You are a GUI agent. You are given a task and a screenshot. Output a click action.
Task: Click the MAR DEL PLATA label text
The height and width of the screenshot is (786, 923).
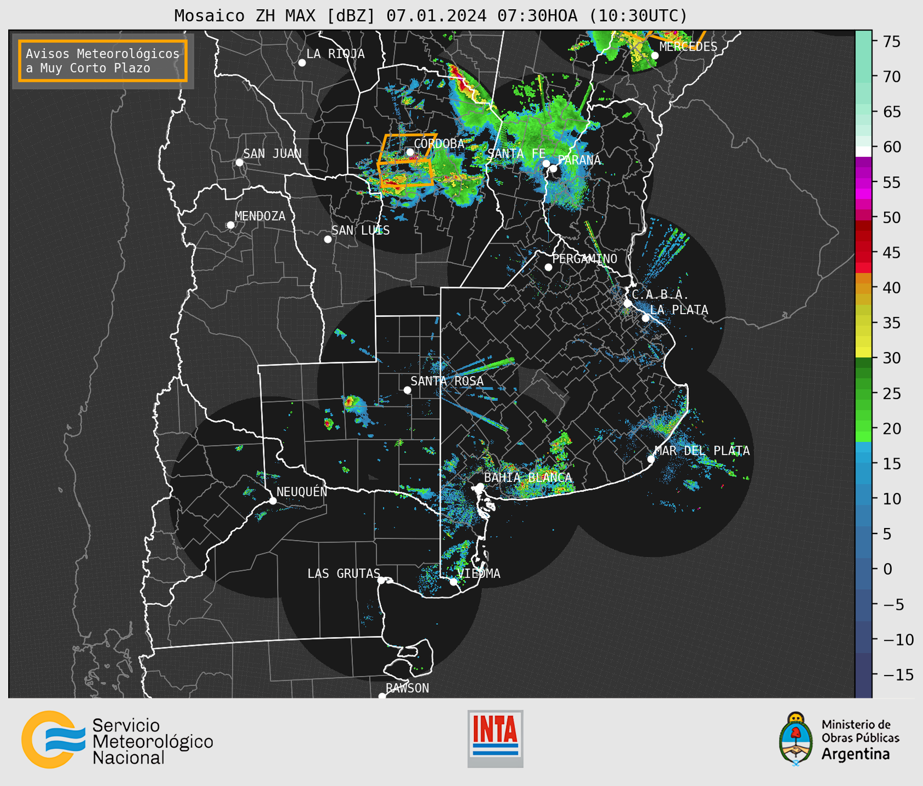click(702, 451)
